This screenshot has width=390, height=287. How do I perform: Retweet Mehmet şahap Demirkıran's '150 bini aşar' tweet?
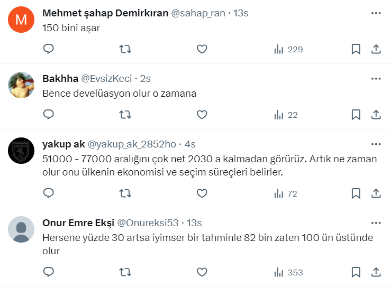pyautogui.click(x=125, y=49)
